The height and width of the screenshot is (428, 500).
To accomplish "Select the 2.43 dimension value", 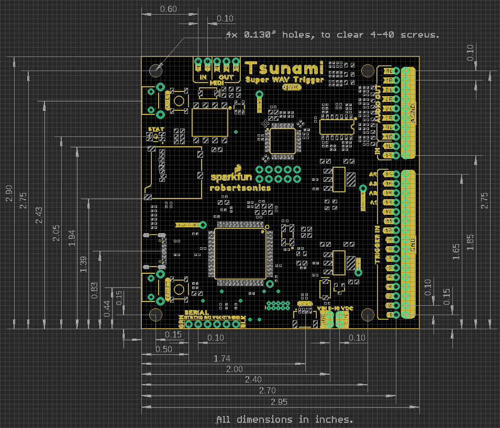I will (x=39, y=215).
